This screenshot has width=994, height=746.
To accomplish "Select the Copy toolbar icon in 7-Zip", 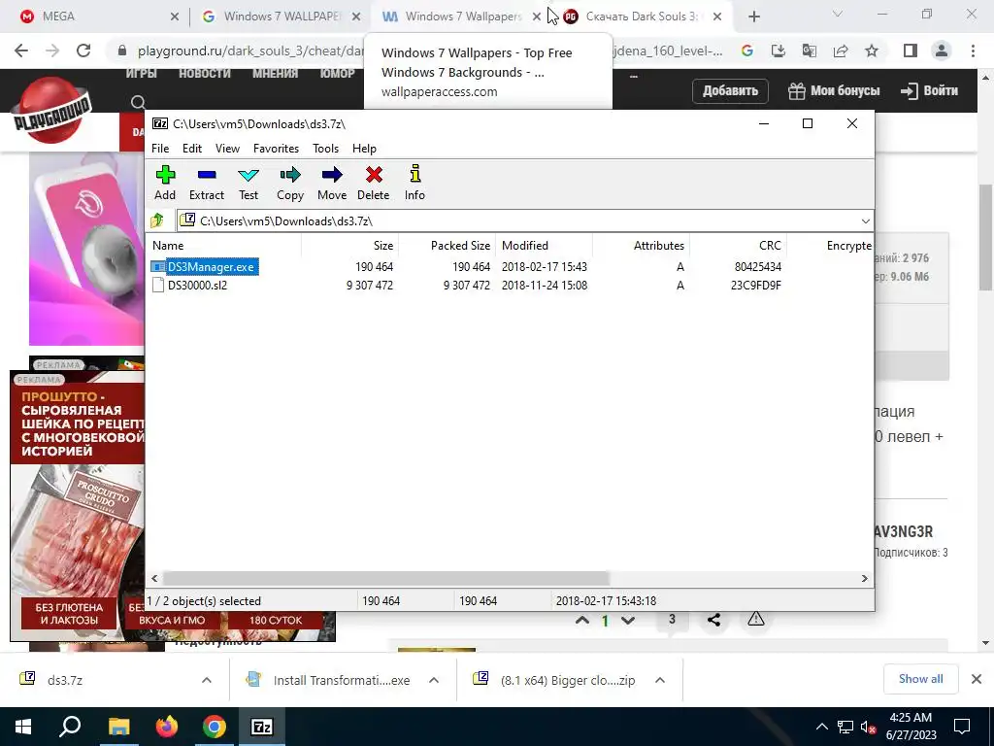I will tap(290, 183).
